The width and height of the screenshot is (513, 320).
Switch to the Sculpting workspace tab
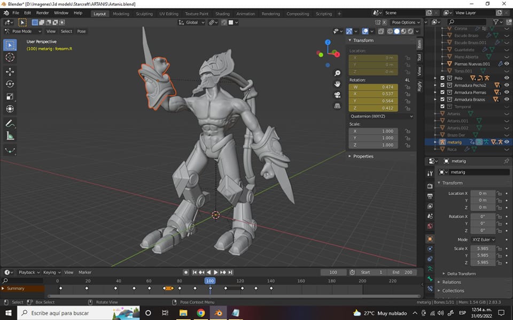click(x=144, y=14)
